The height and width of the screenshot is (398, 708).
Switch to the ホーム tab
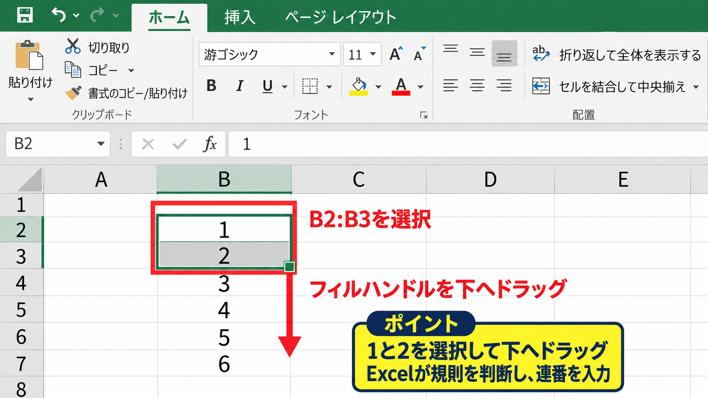point(169,17)
